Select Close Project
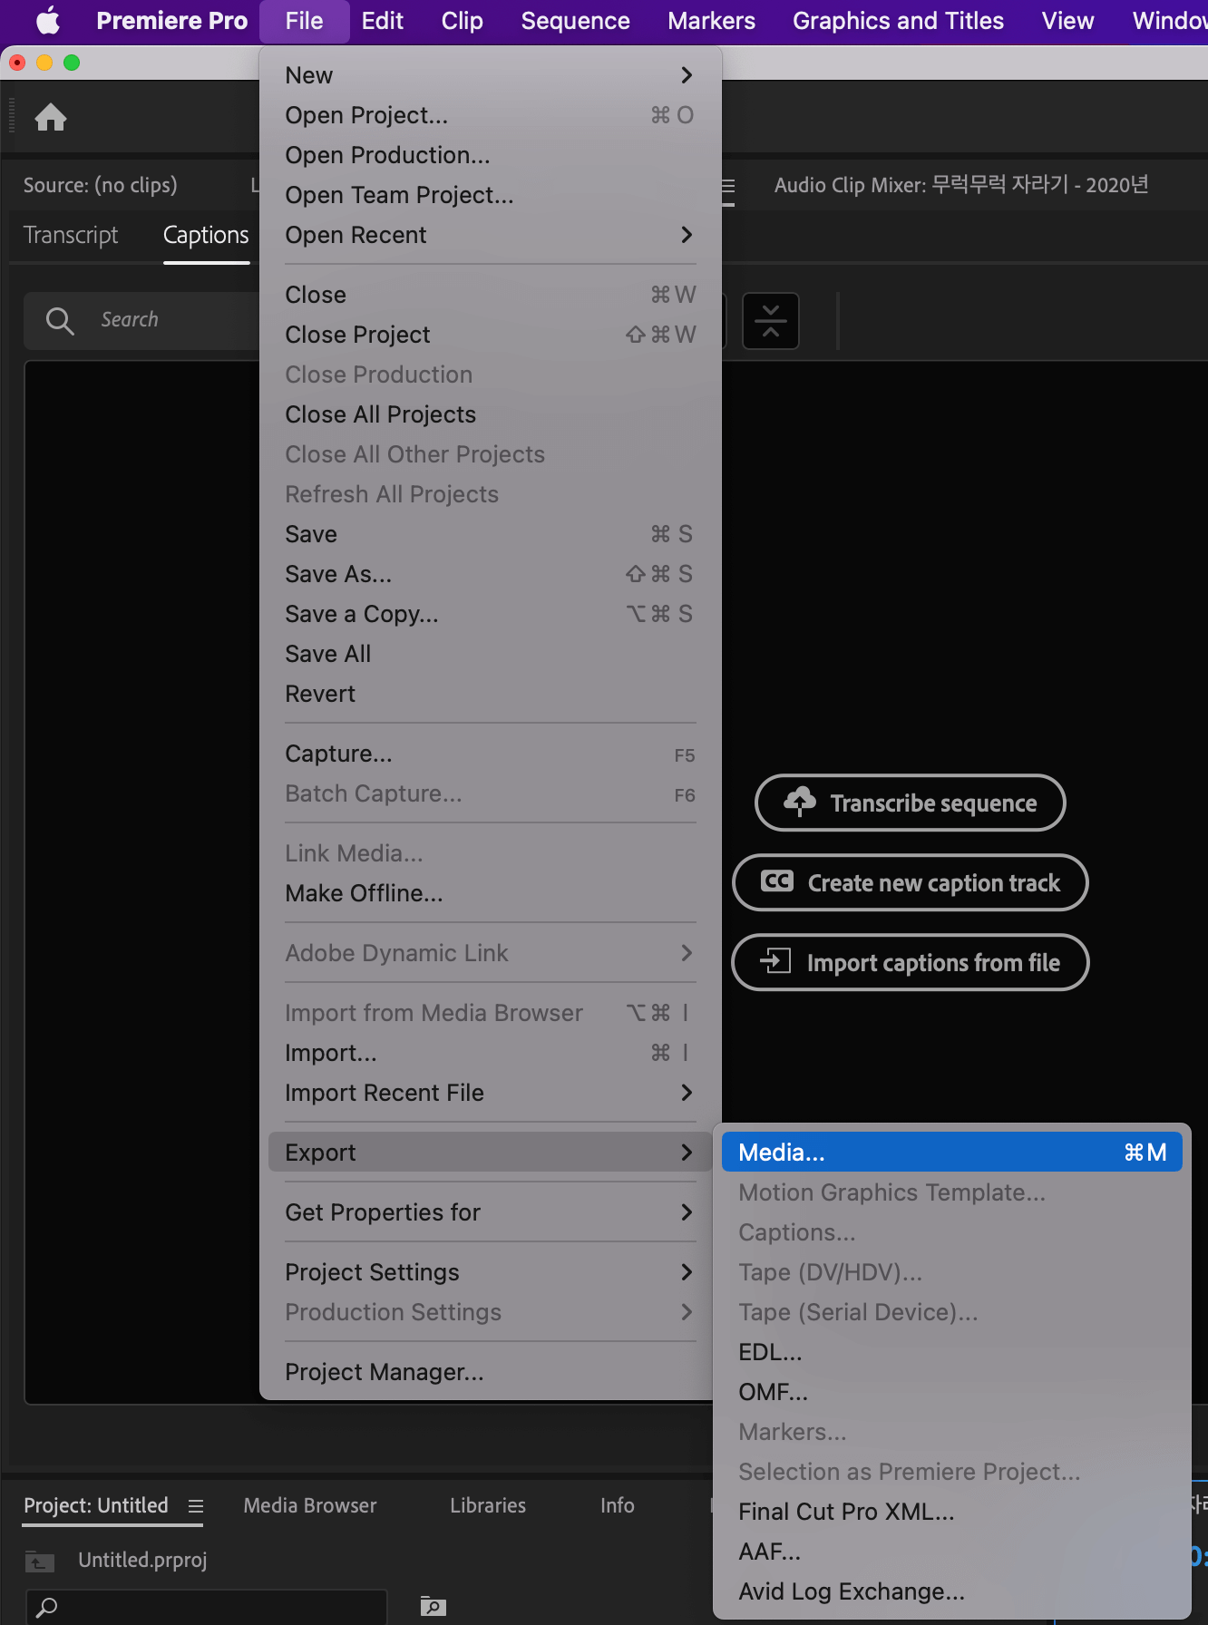Viewport: 1208px width, 1625px height. pyautogui.click(x=490, y=335)
